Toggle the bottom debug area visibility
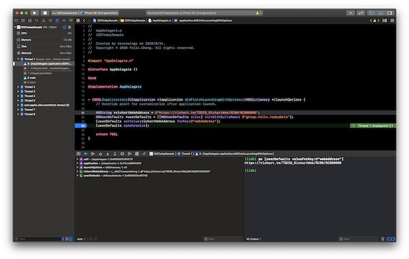 380,13
